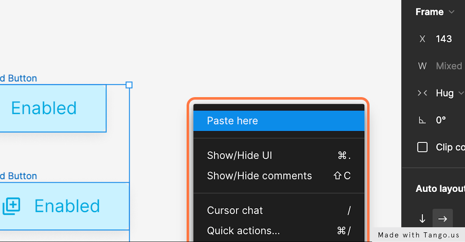Edit the X position value 143
The width and height of the screenshot is (465, 242).
[x=444, y=39]
